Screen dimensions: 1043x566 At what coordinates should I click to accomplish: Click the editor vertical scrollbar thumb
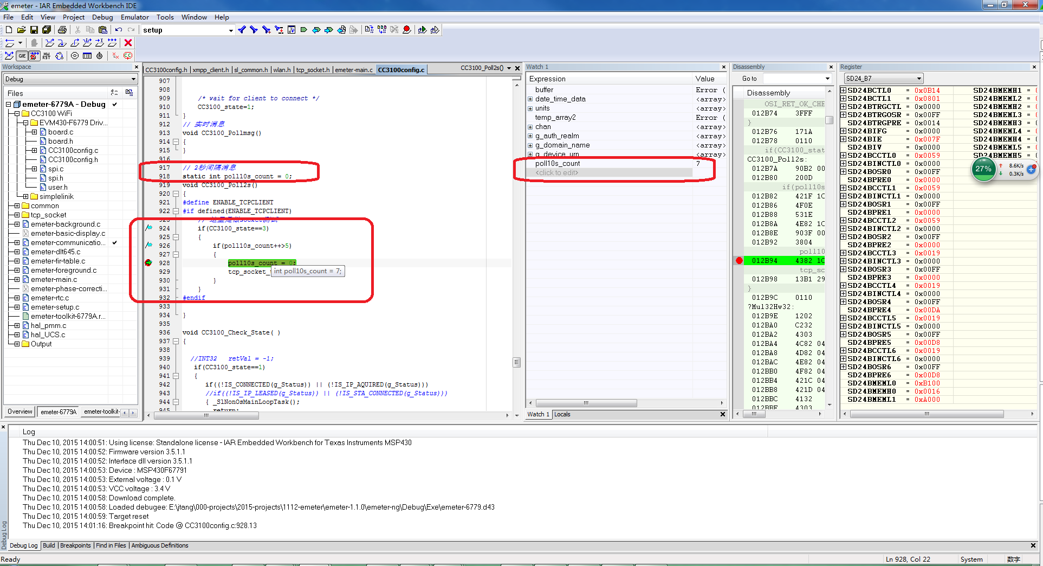click(516, 362)
